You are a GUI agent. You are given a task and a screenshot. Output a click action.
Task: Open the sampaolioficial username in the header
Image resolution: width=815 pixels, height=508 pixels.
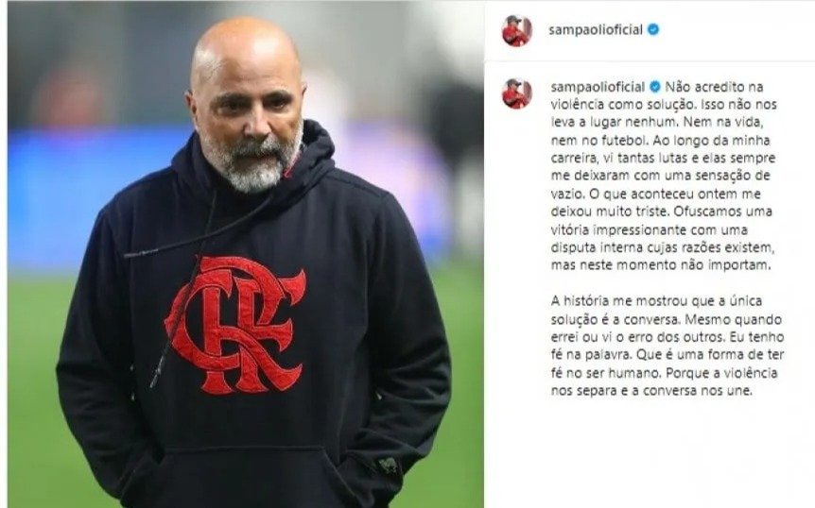596,29
